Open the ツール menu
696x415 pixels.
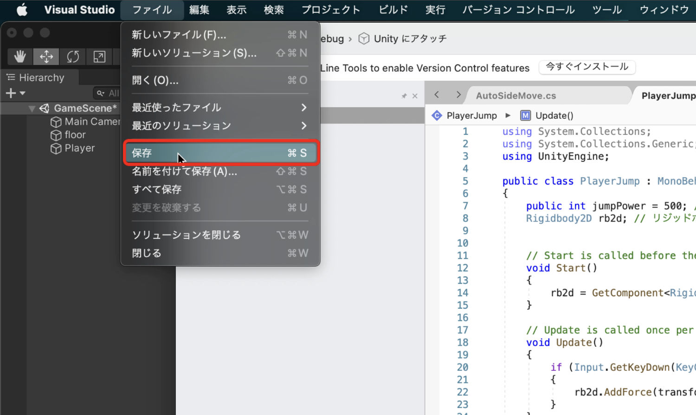(607, 10)
